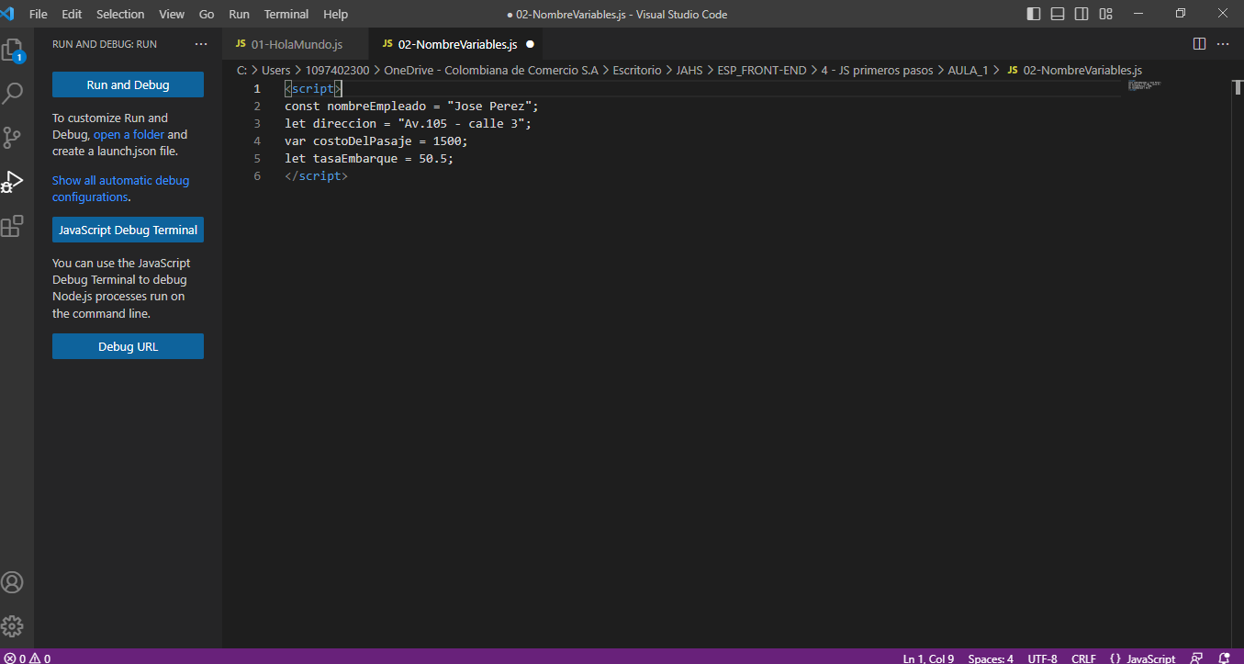Click the 1097402300 breadcrumb segment
This screenshot has height=664, width=1244.
337,70
